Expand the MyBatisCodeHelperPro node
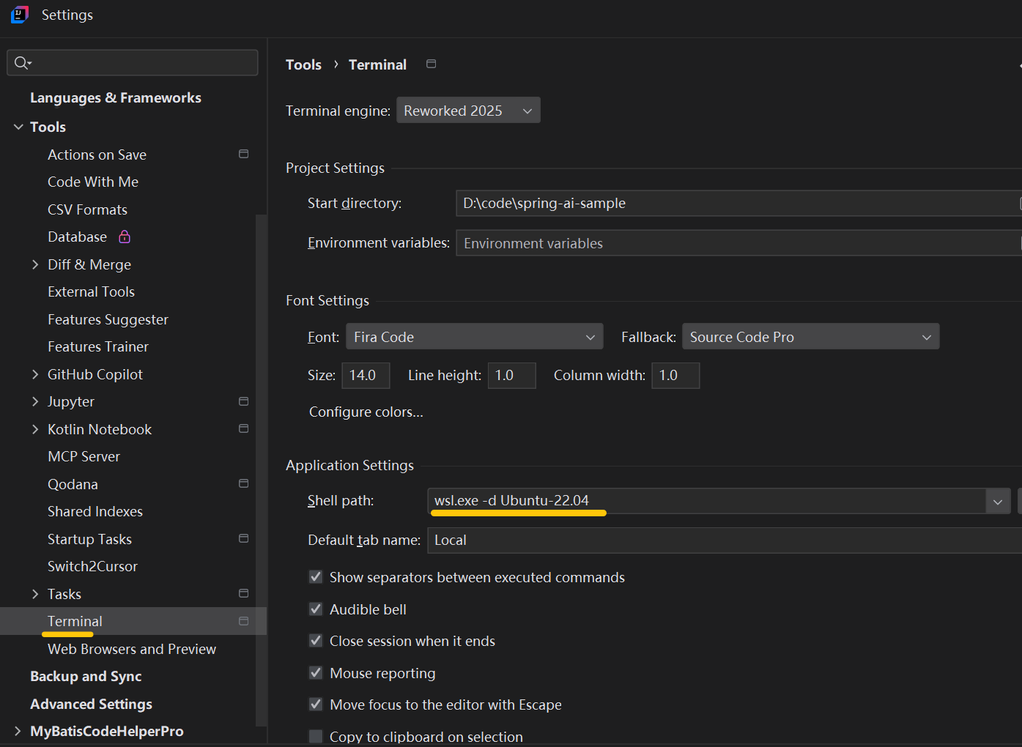Screen dimensions: 1022x747 click(18, 731)
